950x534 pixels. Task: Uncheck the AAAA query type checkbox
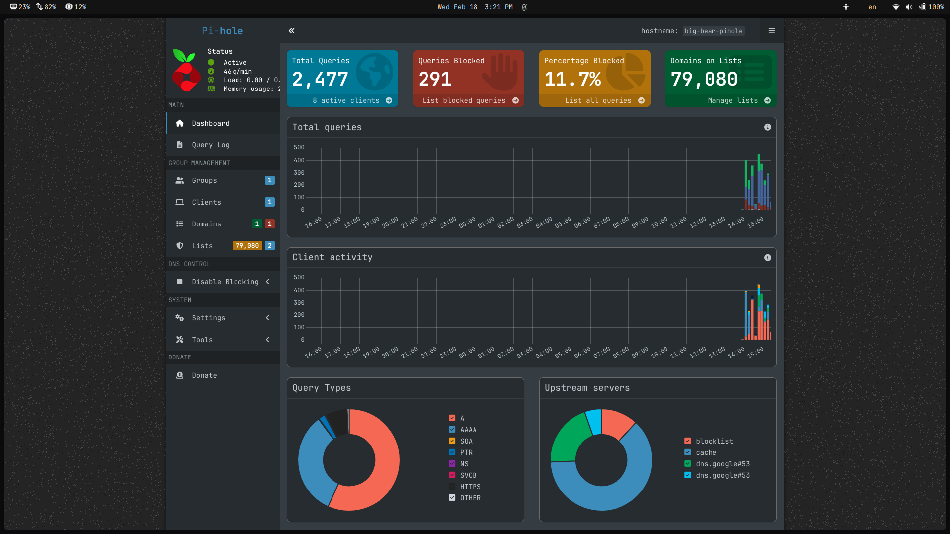point(452,430)
